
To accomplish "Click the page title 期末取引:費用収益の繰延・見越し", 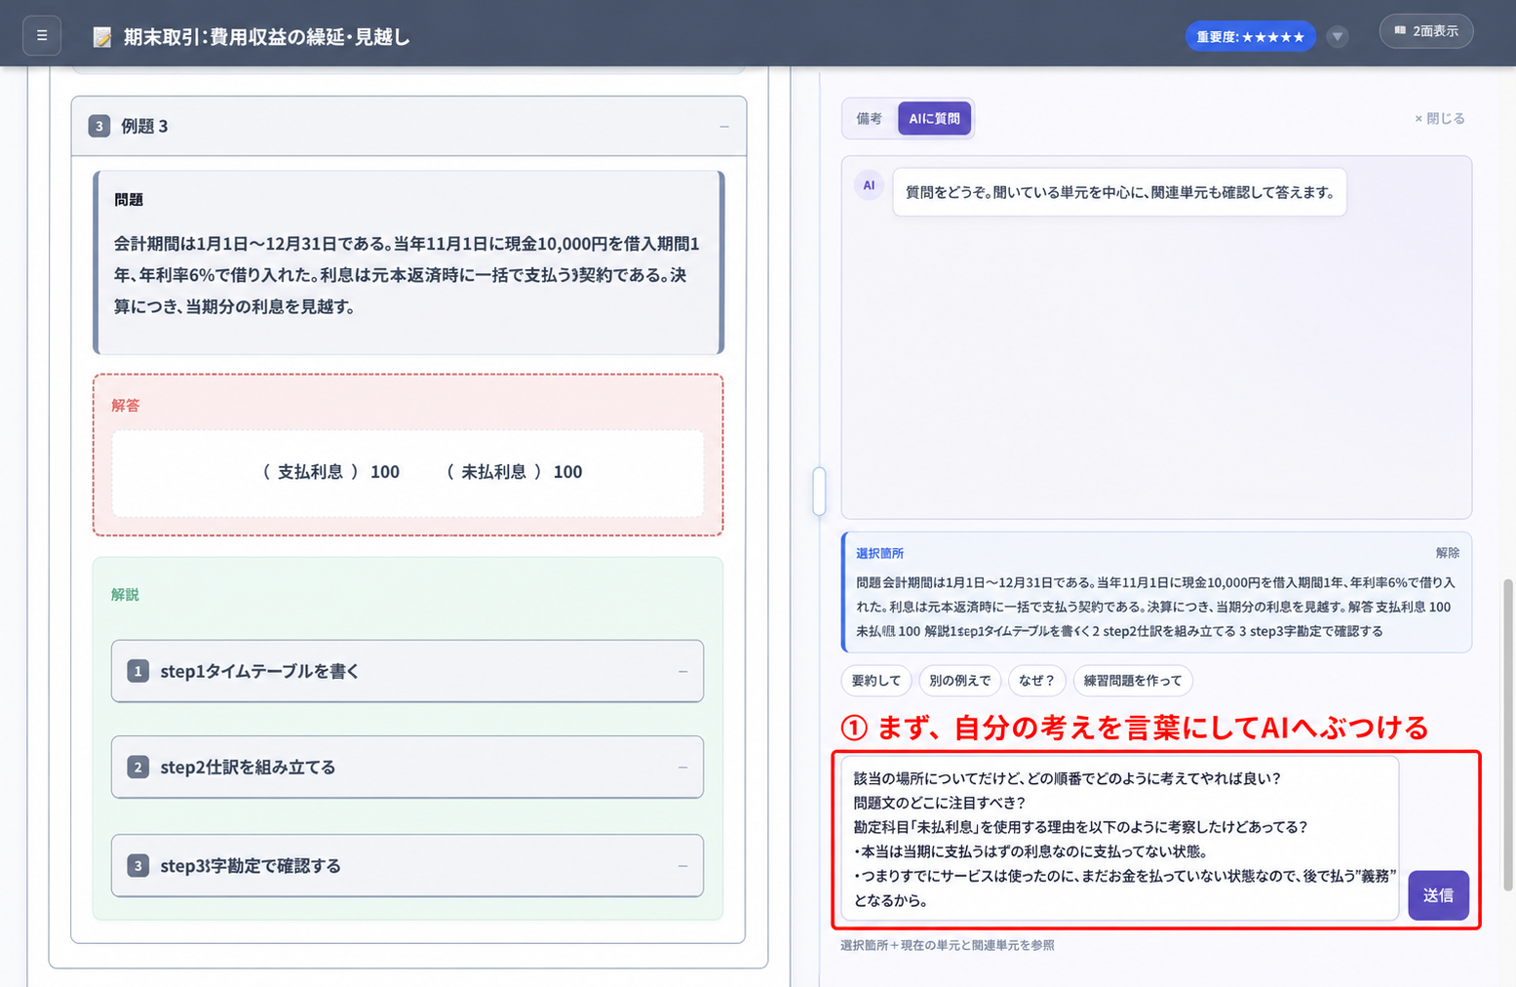I will click(x=267, y=37).
